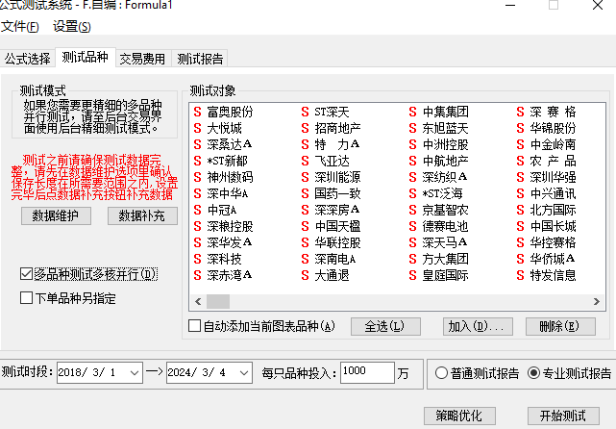Select stock icon for 中国天楹

point(306,226)
